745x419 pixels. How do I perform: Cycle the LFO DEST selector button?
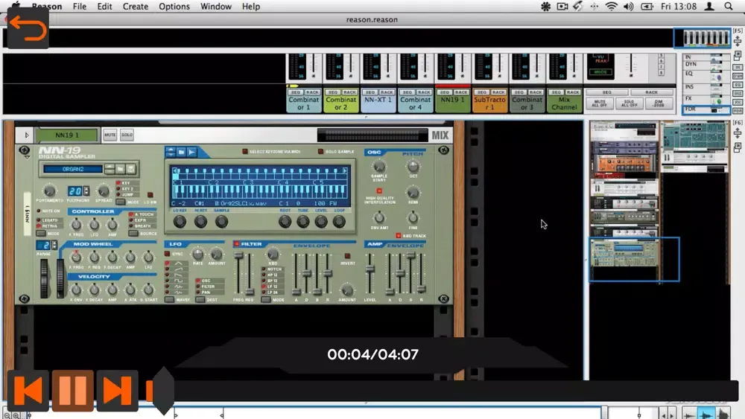click(x=200, y=300)
